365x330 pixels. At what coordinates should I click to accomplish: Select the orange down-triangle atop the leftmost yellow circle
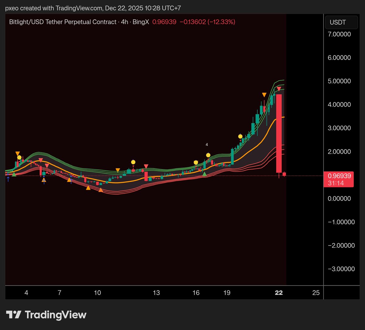(x=18, y=153)
